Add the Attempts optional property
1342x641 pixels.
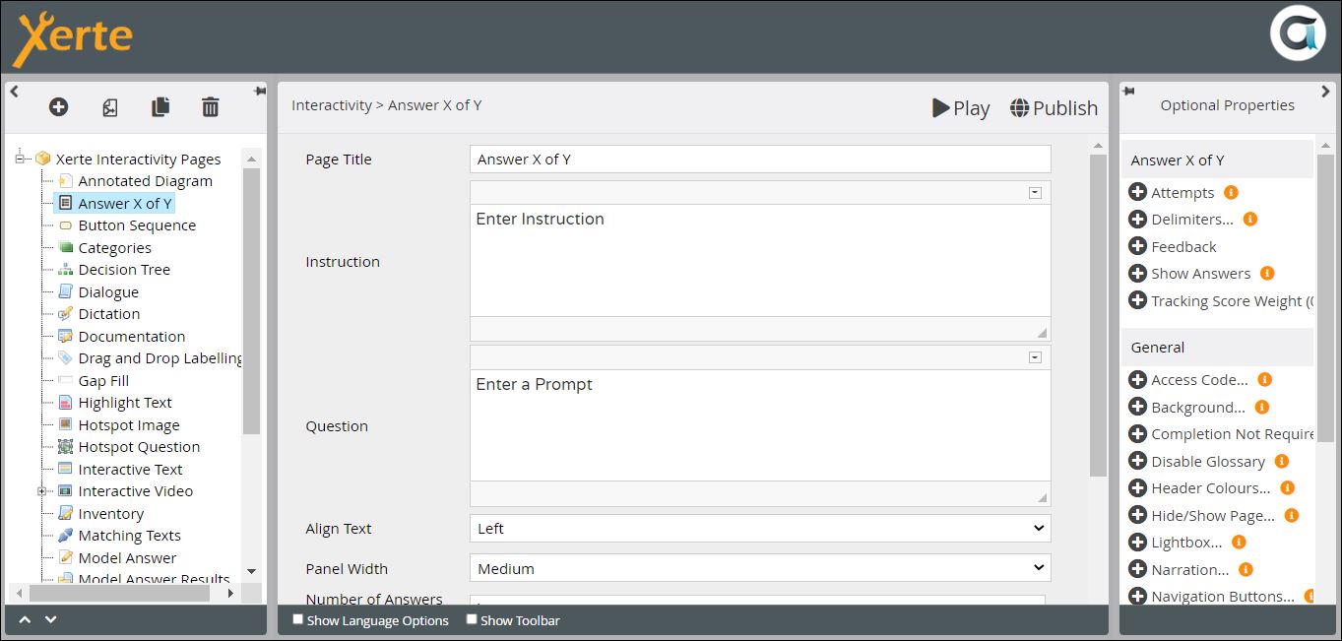click(1137, 193)
